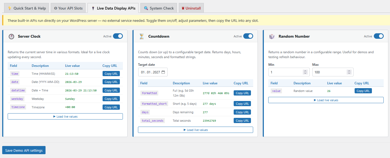Click the Days remaining description
The image size is (390, 158).
click(183, 112)
